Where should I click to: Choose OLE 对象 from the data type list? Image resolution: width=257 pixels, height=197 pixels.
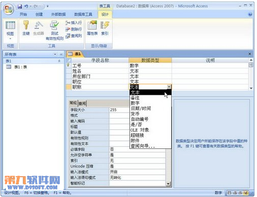click(150, 130)
